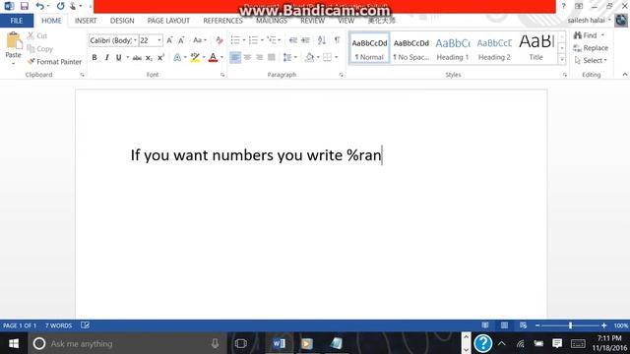Select Center alignment button
Image resolution: width=630 pixels, height=354 pixels.
tap(247, 57)
